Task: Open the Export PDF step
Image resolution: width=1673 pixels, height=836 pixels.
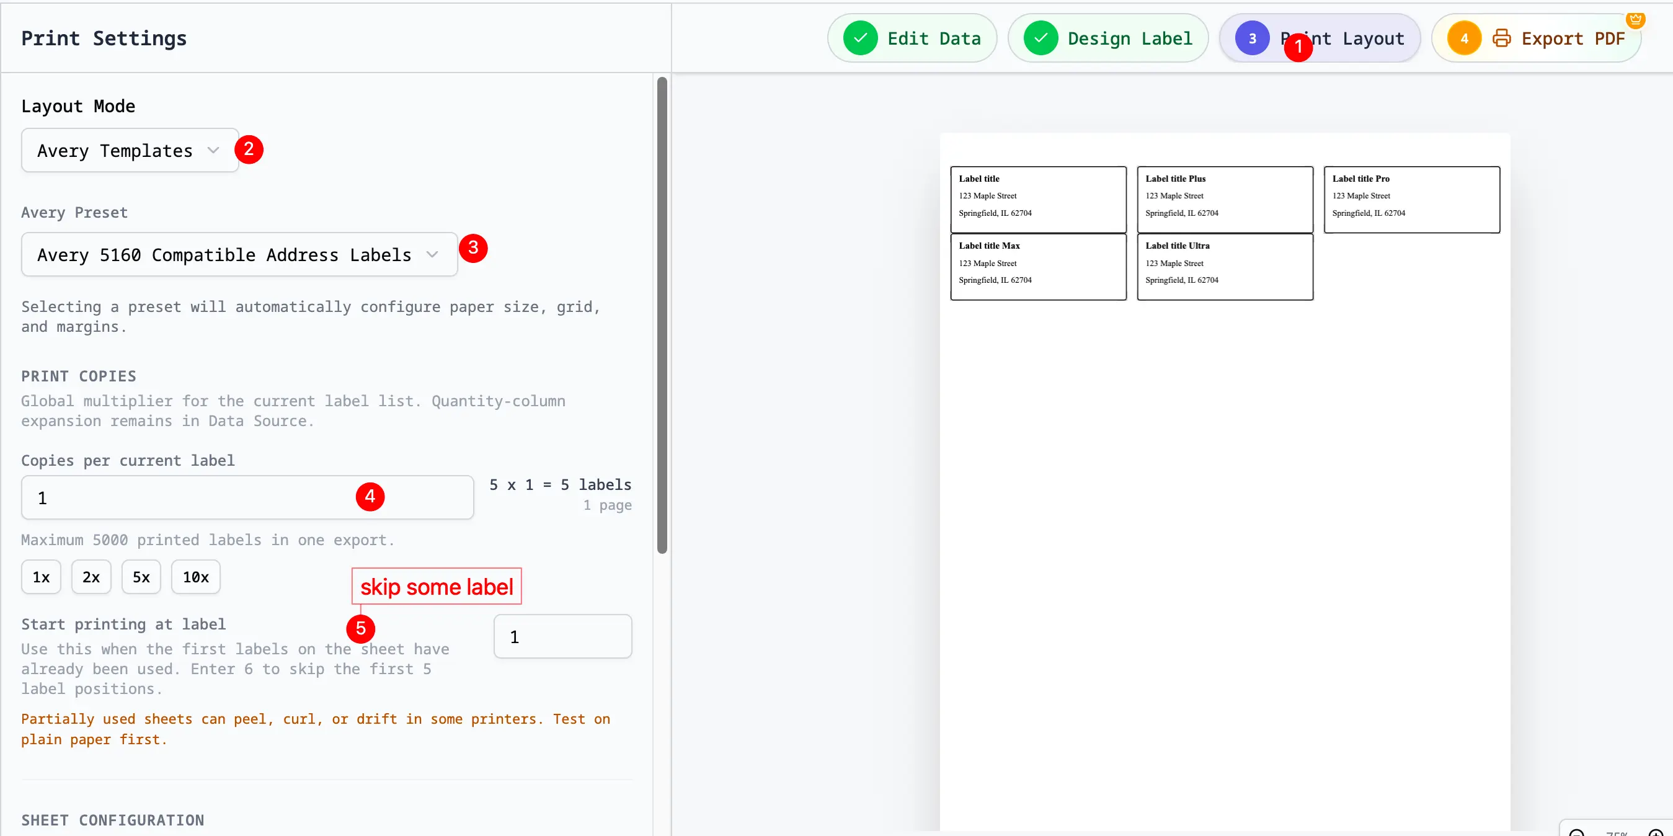Action: (1536, 38)
